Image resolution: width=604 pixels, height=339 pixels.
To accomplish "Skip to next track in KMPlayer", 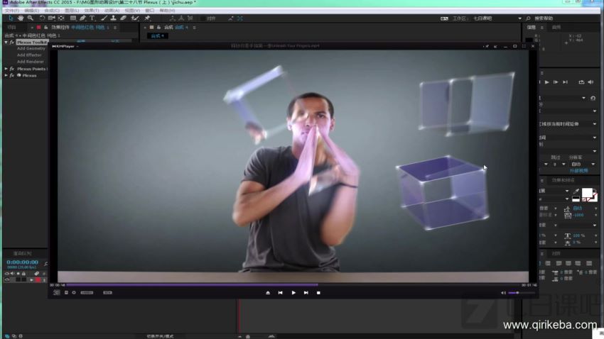I will pos(306,293).
